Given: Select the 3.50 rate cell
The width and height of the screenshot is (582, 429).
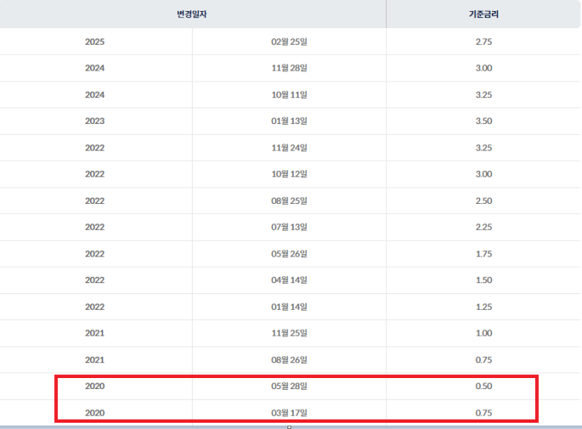Looking at the screenshot, I should click(483, 121).
